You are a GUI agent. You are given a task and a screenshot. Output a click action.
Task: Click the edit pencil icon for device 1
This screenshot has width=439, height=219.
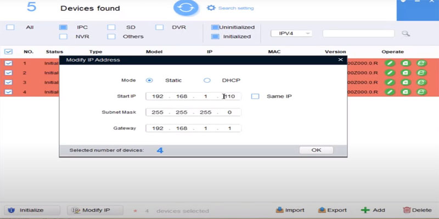[390, 64]
